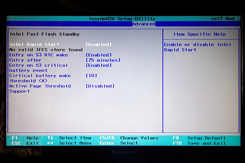
Task: Click the up-down arrows Select Item icon
Action: [x=50, y=138]
